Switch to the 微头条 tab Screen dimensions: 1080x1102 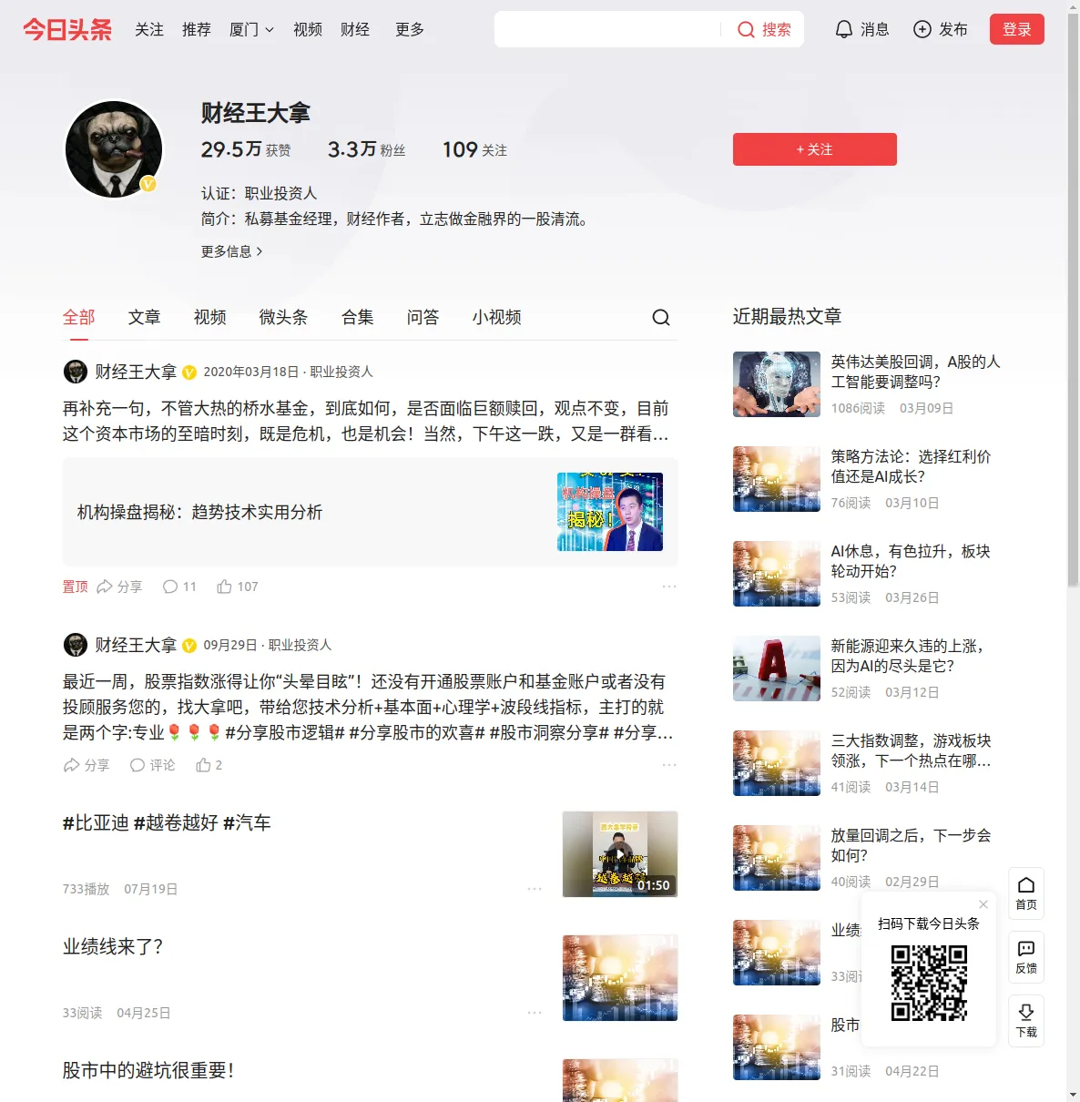[284, 317]
